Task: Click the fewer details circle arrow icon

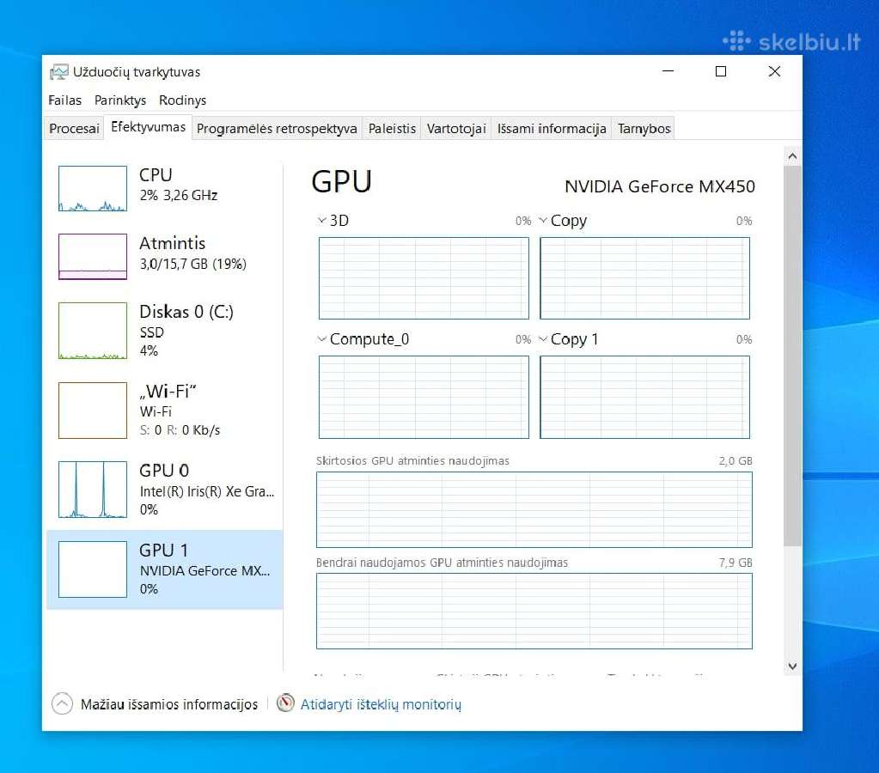Action: [x=62, y=703]
